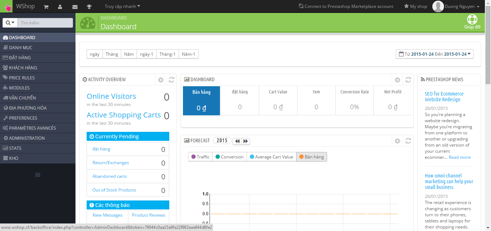Open KHO in the sidebar
Image resolution: width=491 pixels, height=231 pixels.
click(x=38, y=158)
